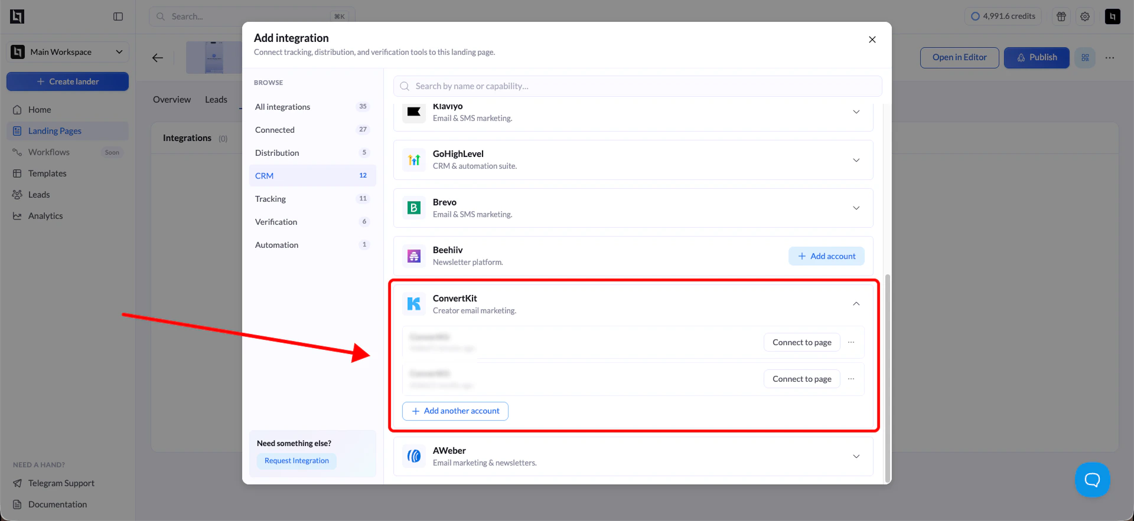Open options for second ConvertKit account

[851, 379]
